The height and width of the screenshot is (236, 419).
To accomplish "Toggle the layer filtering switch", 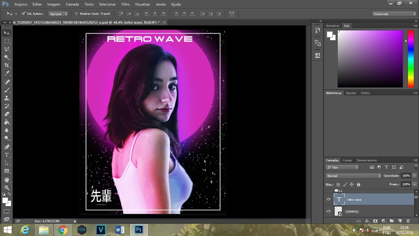I will (416, 167).
